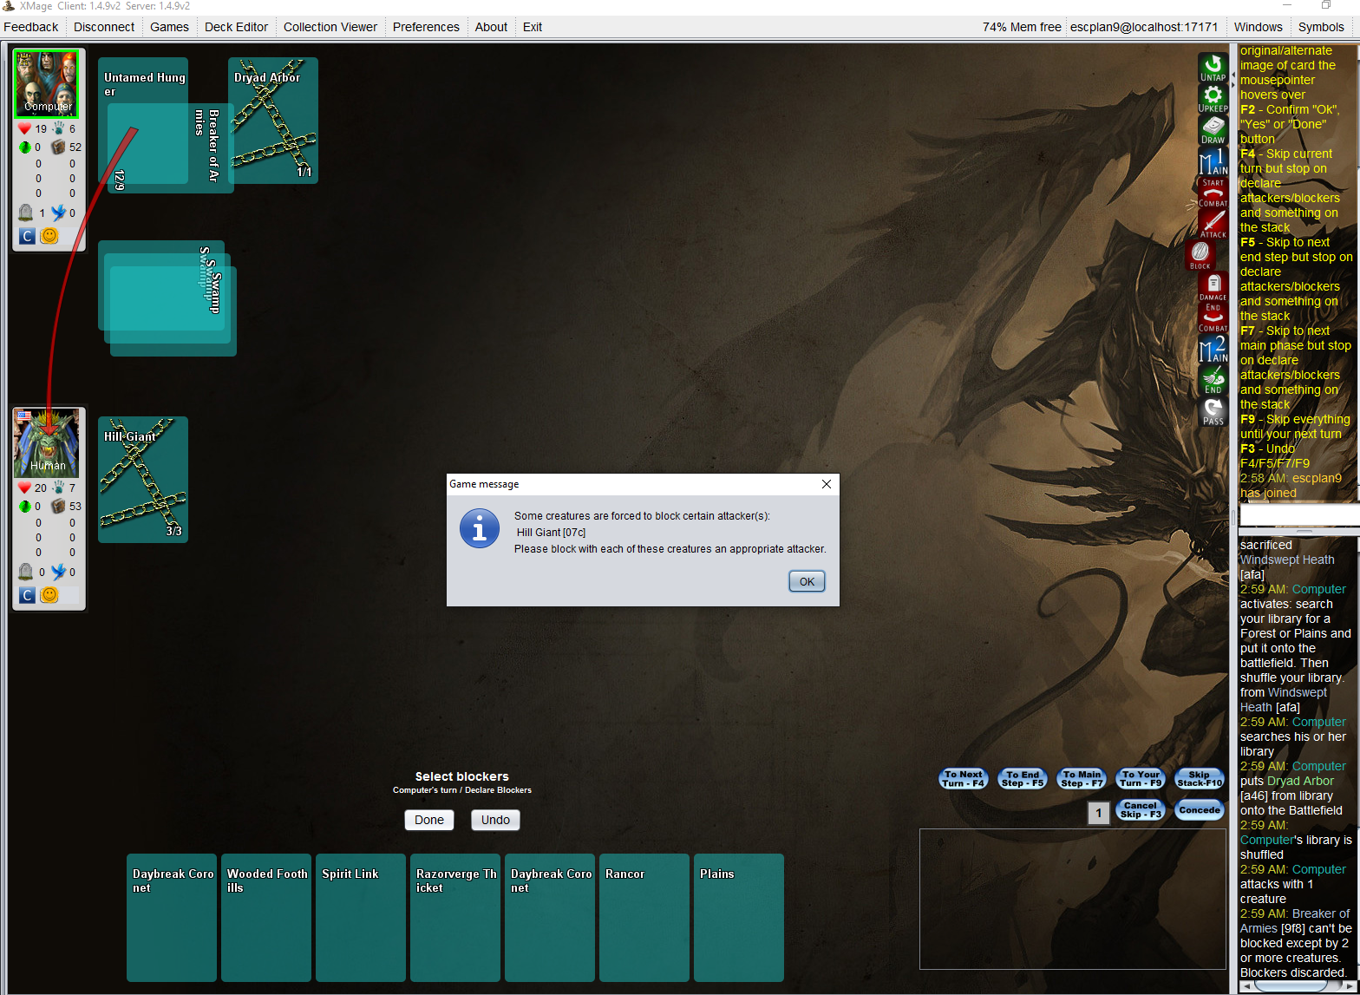
Task: Open the Games menu item
Action: tap(169, 27)
